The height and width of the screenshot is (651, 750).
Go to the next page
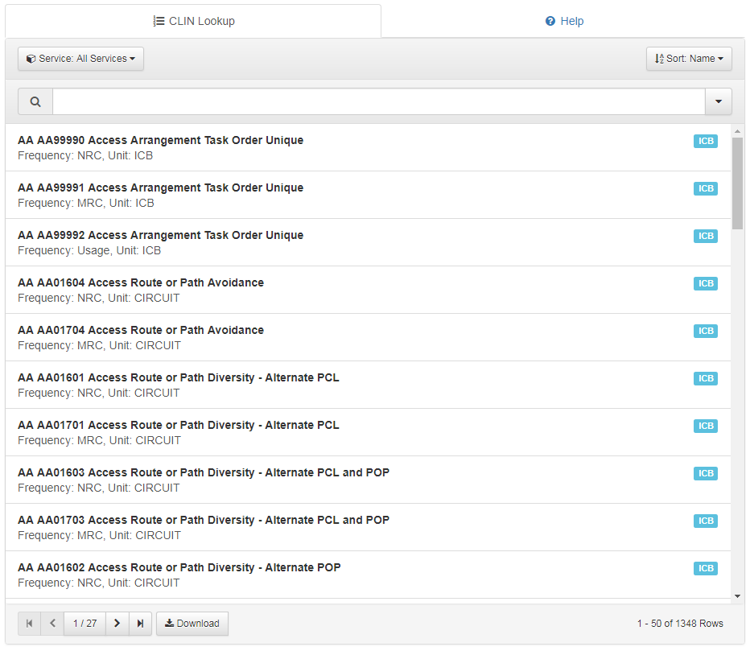117,624
